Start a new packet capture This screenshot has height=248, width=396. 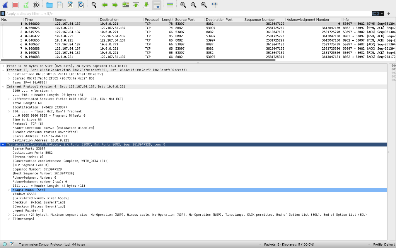click(5, 5)
